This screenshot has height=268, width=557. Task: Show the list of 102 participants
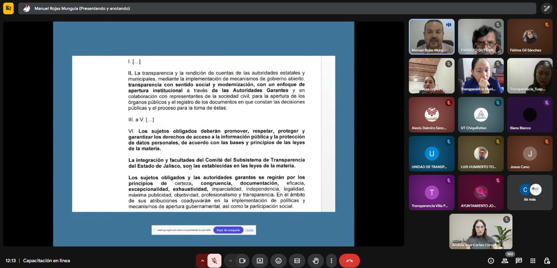point(505,261)
